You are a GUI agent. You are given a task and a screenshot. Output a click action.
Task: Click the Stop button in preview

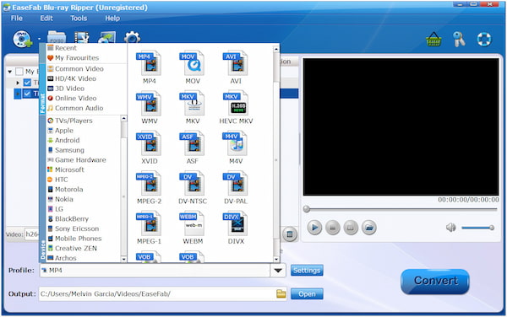332,228
